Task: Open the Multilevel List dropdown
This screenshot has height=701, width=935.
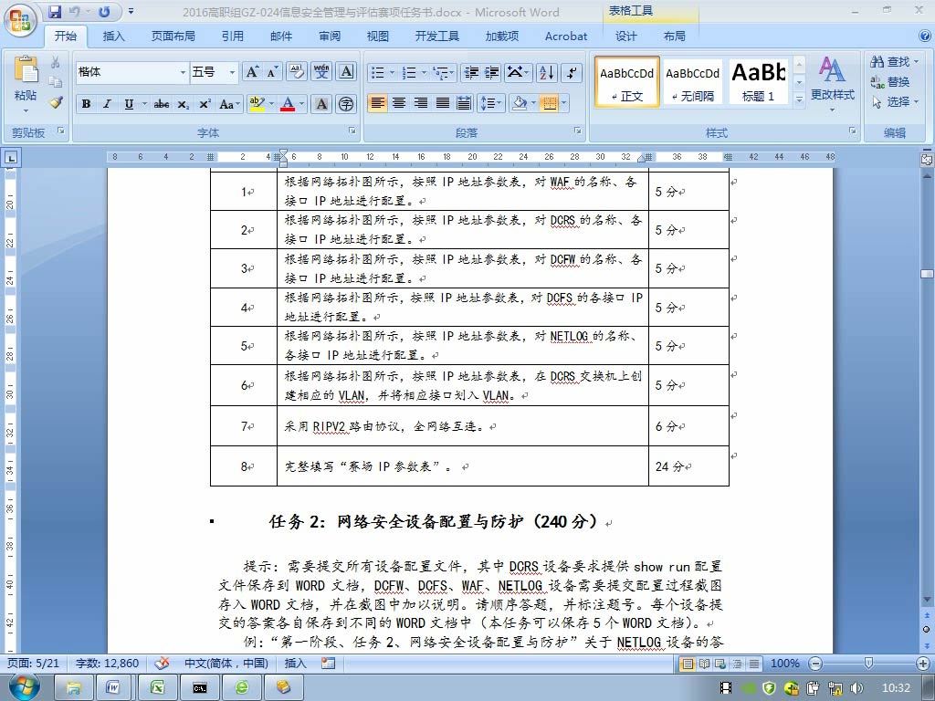Action: coord(444,72)
